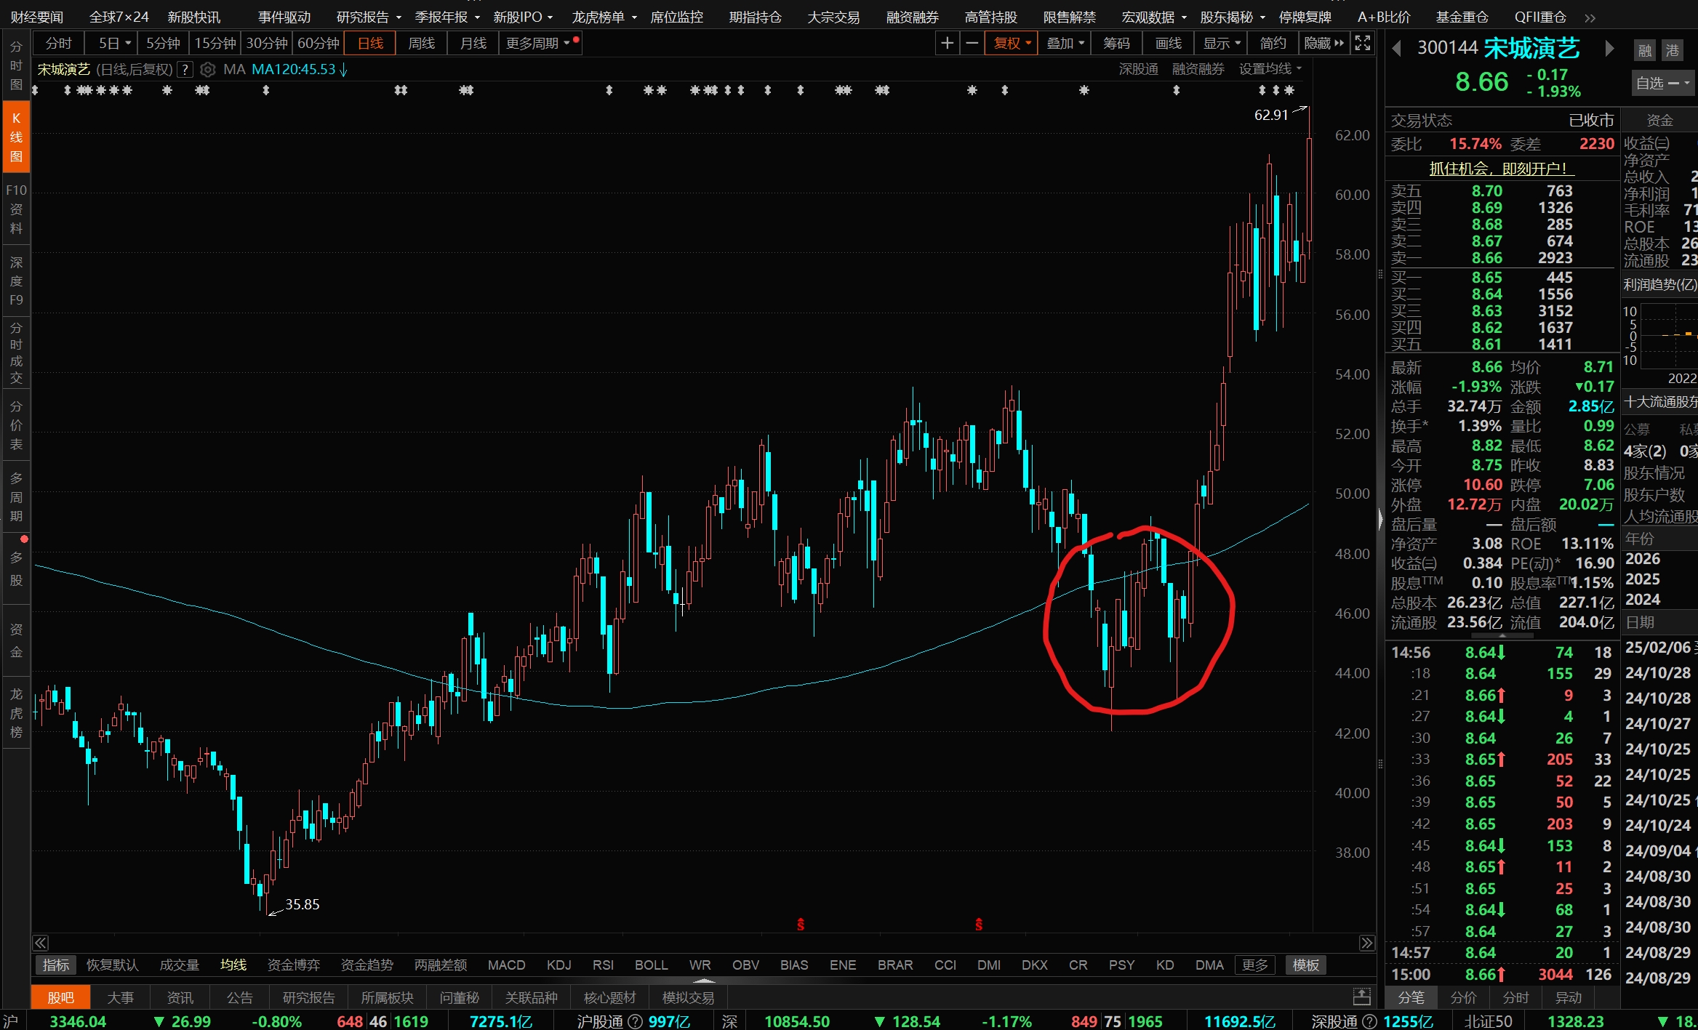Enter fullscreen chart with expand icon

(1363, 44)
